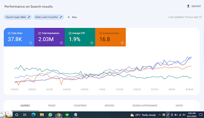Toggle the Total clicks checkbox
Image resolution: width=204 pixels, height=118 pixels.
coord(9,33)
